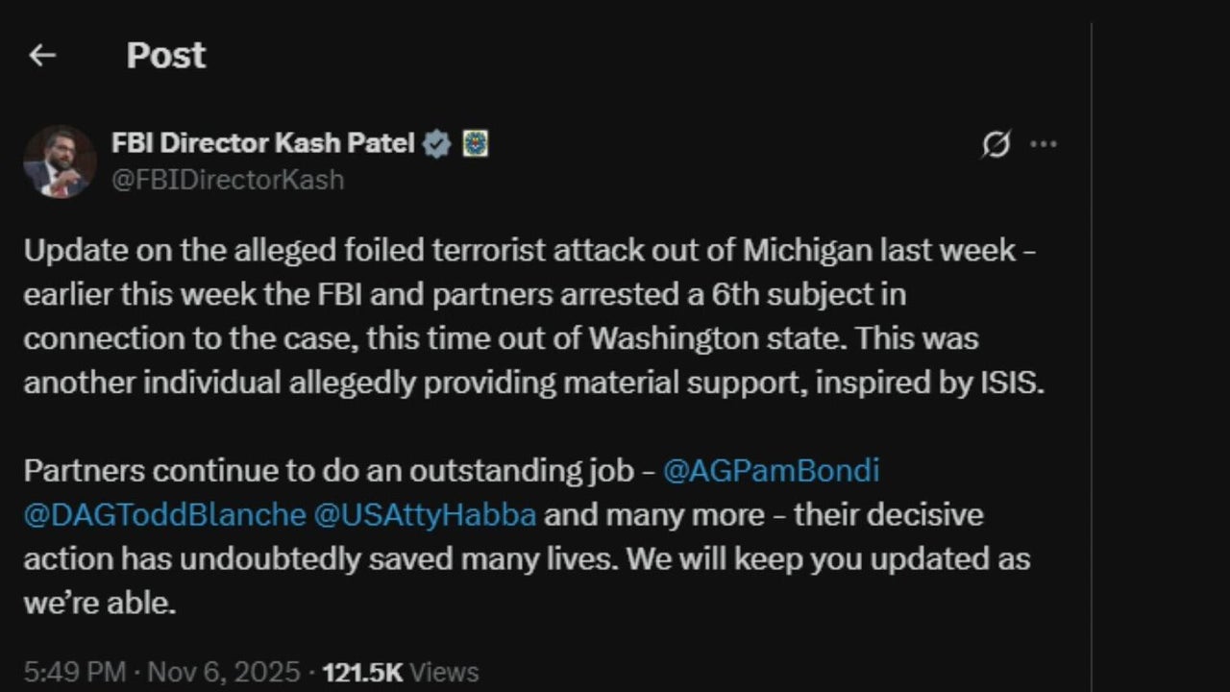
Task: Click the Grok slashed-circle icon
Action: pyautogui.click(x=996, y=145)
